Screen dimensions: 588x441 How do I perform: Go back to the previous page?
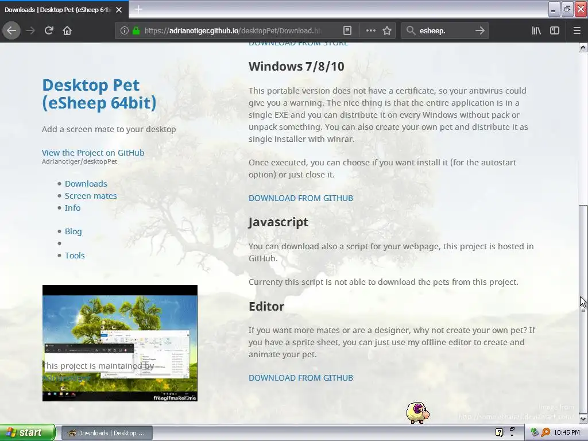click(11, 30)
